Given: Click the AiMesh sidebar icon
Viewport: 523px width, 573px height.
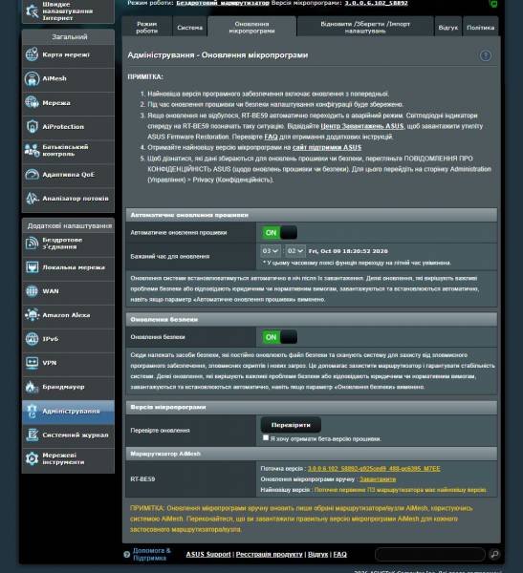Looking at the screenshot, I should 32,78.
